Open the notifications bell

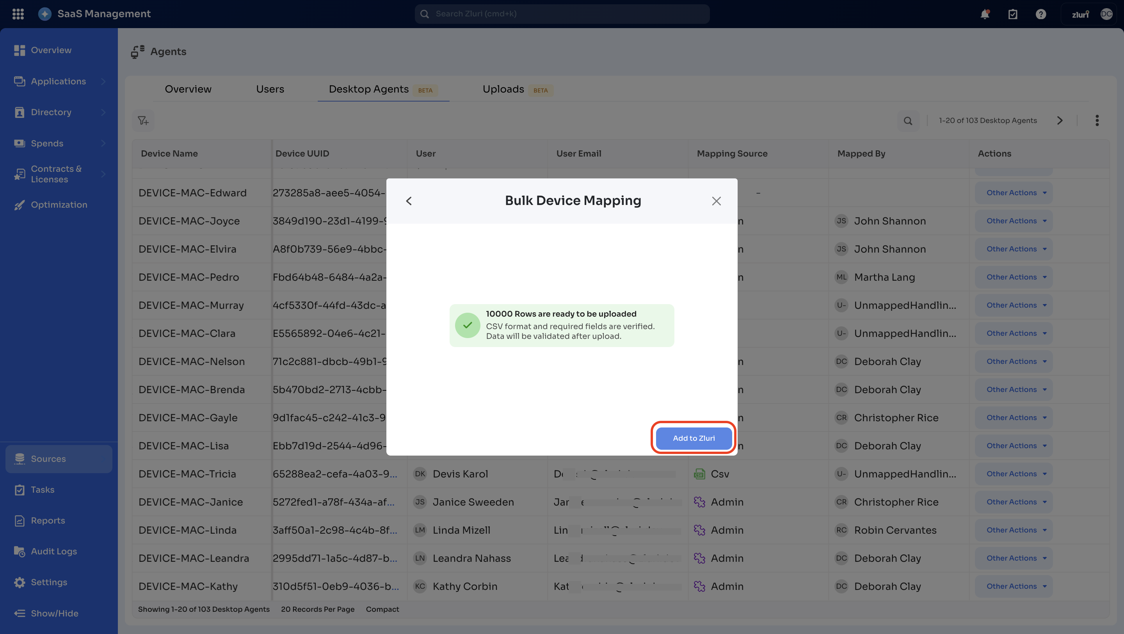click(985, 14)
